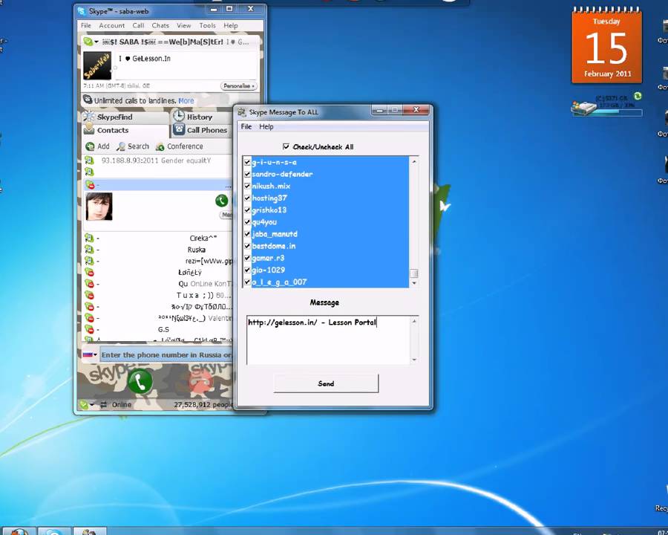Uncheck the hosting37 contact
The height and width of the screenshot is (535, 668).
point(247,198)
